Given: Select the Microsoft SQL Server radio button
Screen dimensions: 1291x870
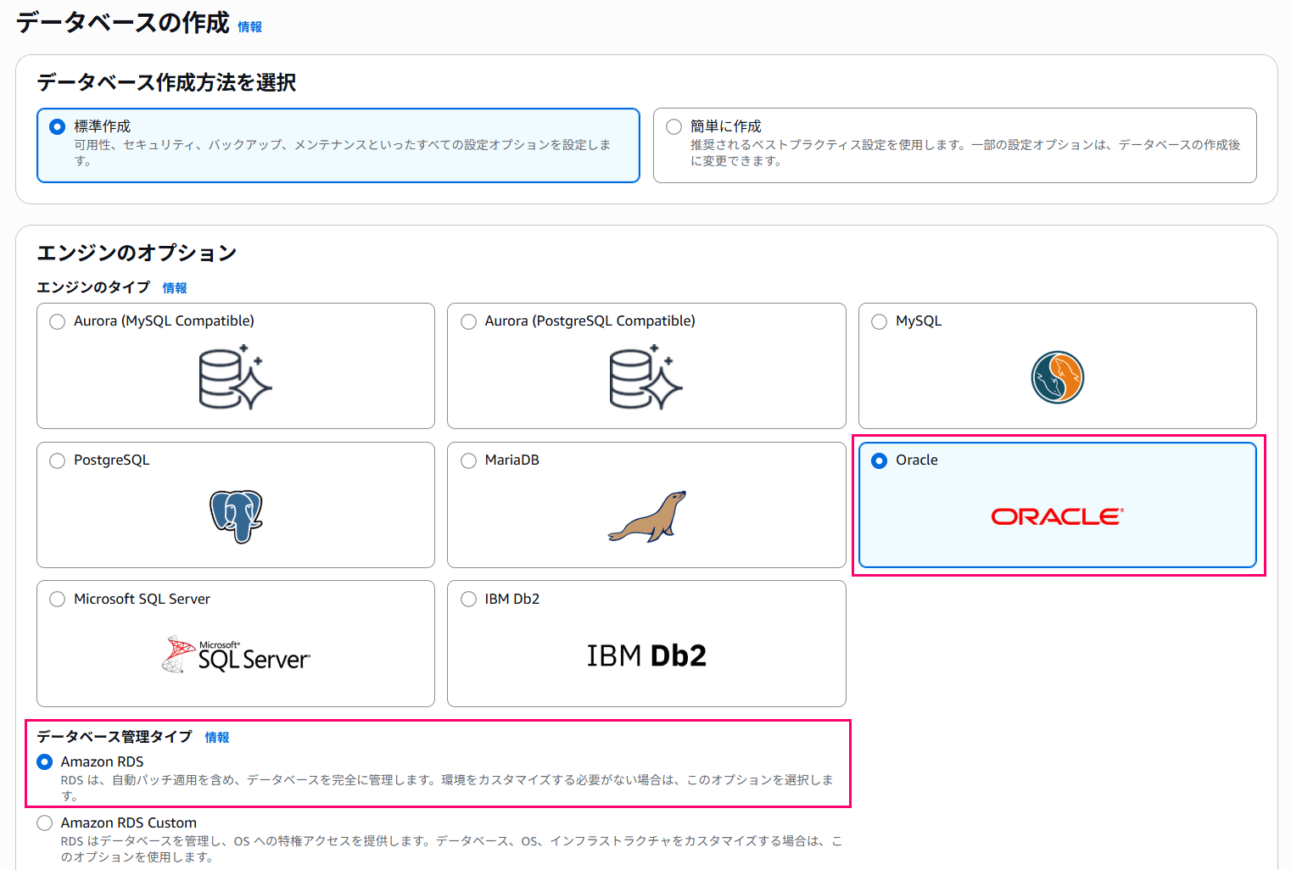Looking at the screenshot, I should pos(57,600).
